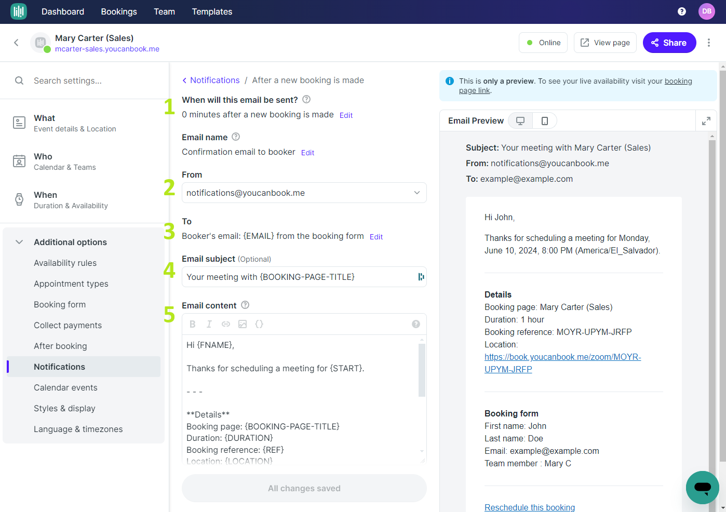
Task: Go back using the left arrow icon
Action: [16, 43]
